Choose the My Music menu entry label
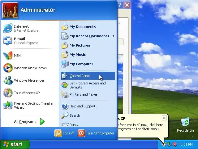This screenshot has width=198, height=149. click(x=78, y=55)
